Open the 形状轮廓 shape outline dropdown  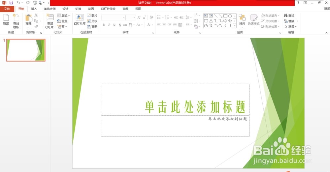click(270, 21)
